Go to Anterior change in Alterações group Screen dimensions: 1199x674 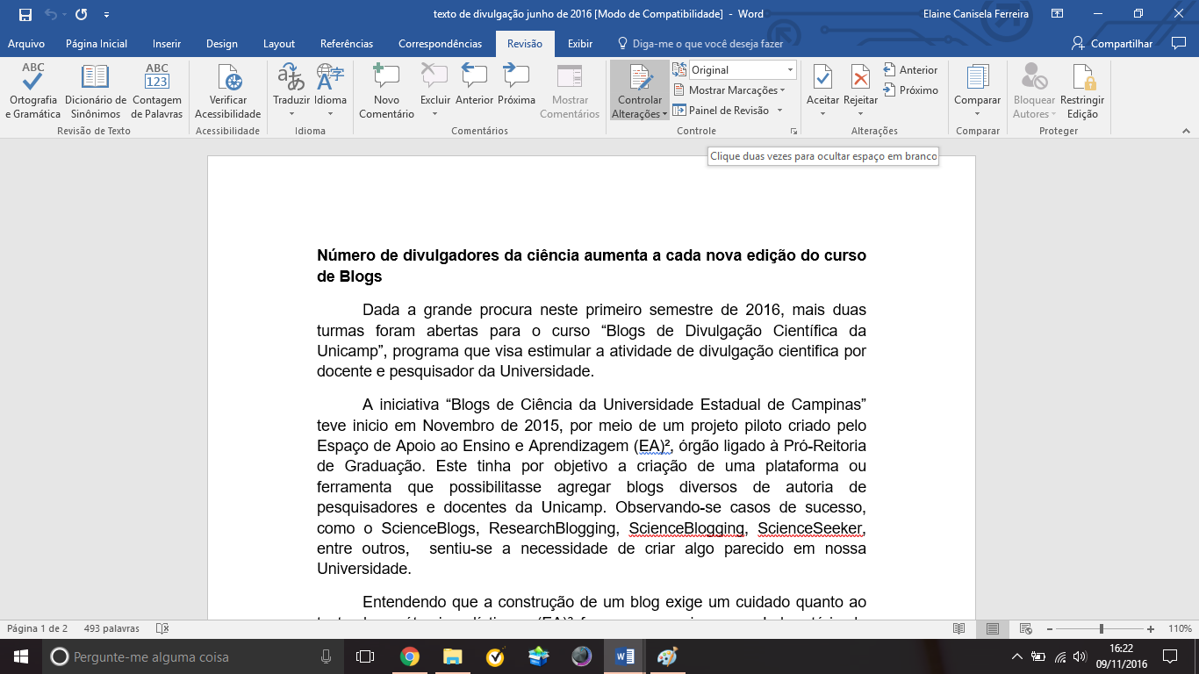click(x=911, y=69)
